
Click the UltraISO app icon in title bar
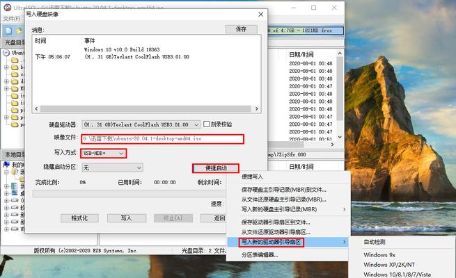tap(7, 8)
